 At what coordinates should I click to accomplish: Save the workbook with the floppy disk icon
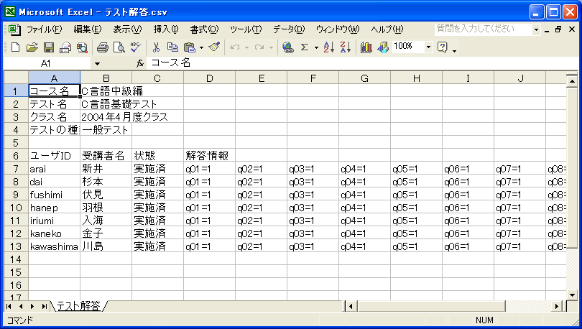tap(49, 47)
